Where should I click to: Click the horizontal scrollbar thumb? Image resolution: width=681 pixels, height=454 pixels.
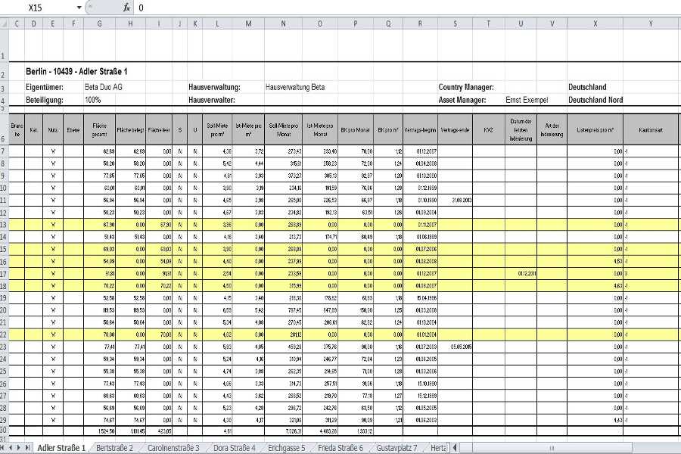coord(552,447)
